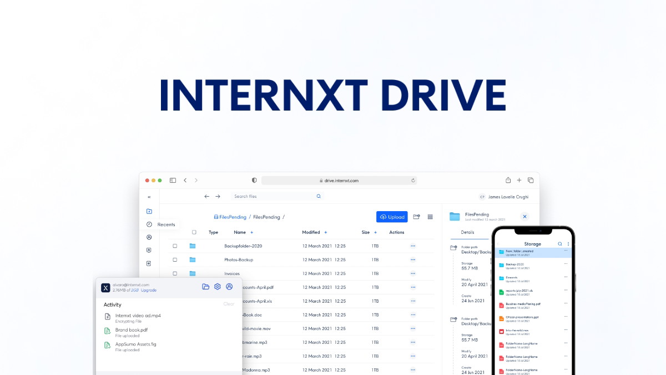Clear the Activity list
666x375 pixels.
point(229,304)
